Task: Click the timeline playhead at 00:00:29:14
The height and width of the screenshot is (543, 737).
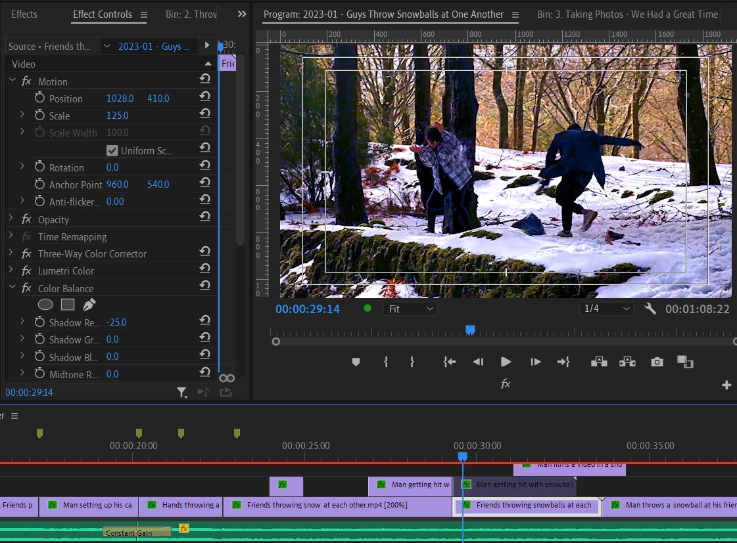Action: pos(462,456)
